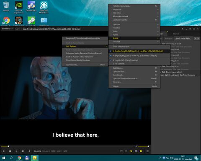Open Vezérlőpult... menu entry
Screen dimensions: 201x161
pyautogui.click(x=134, y=75)
